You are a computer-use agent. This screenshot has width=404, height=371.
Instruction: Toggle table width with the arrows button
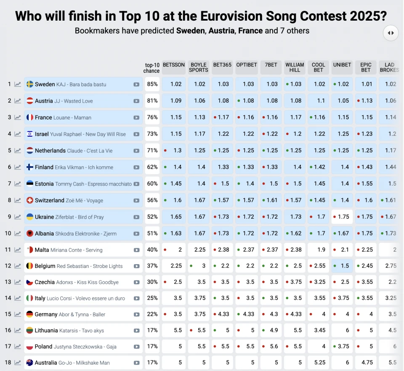tap(391, 33)
